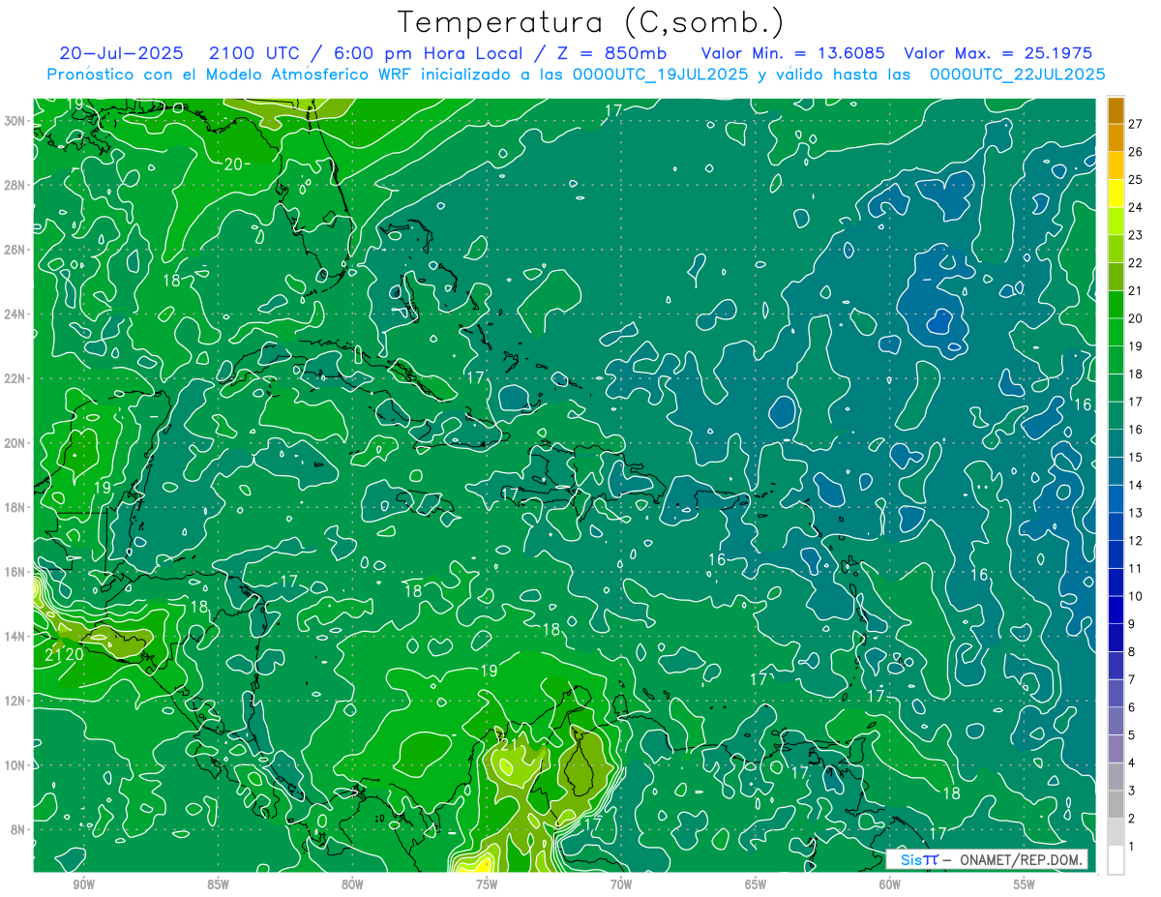
Task: Click the valid-until time "0000UTC_22JUL2025"
Action: coord(1018,74)
